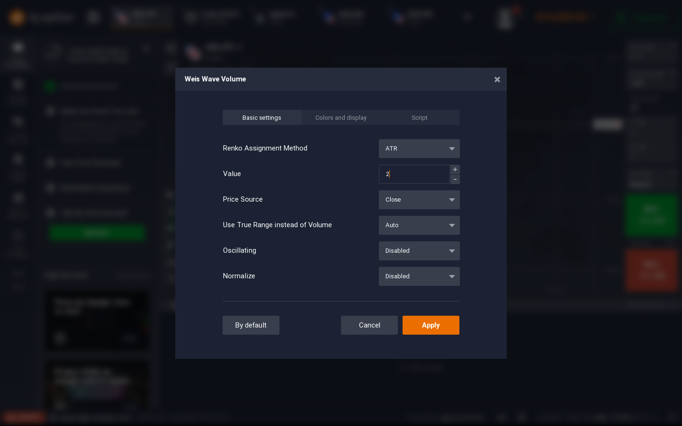Click the Value input field
Viewport: 682px width, 426px height.
tap(414, 174)
